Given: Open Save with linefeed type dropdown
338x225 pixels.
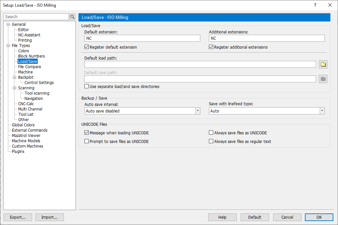Looking at the screenshot, I should click(322, 111).
